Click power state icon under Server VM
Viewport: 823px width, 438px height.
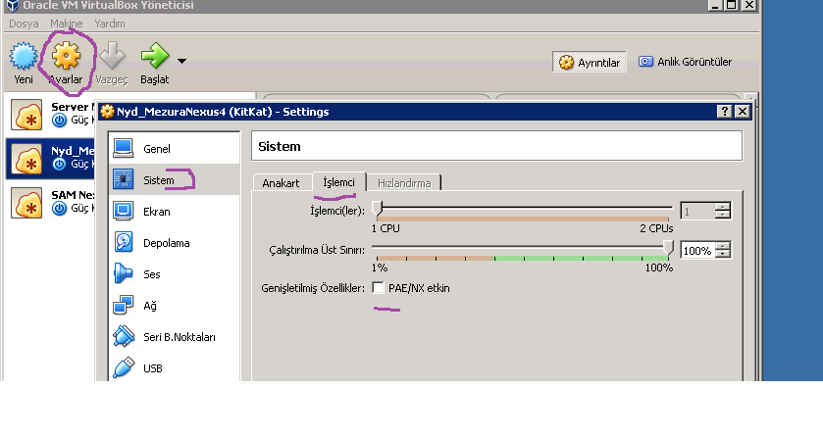tap(59, 121)
